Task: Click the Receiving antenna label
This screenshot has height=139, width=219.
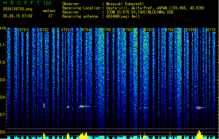Action: point(80,16)
